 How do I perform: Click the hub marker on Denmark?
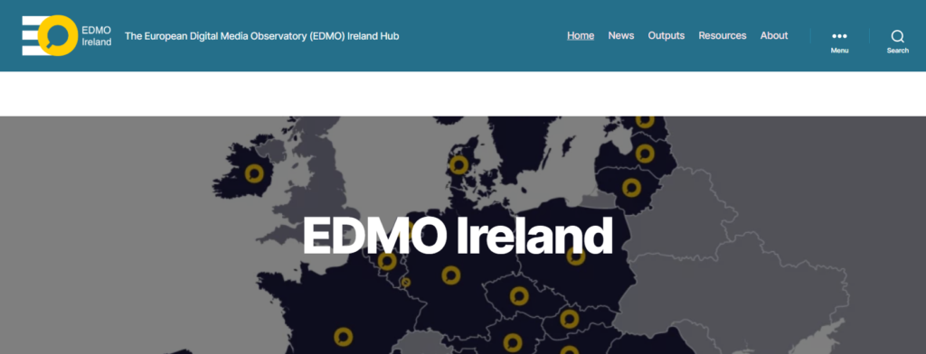point(458,164)
